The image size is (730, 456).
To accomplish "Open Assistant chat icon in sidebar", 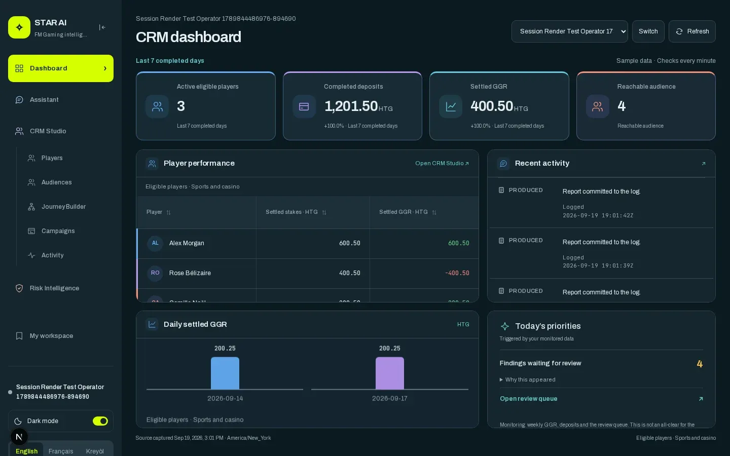I will tap(19, 100).
